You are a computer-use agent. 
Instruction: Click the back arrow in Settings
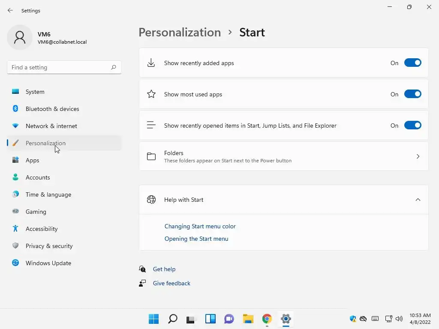(x=10, y=10)
